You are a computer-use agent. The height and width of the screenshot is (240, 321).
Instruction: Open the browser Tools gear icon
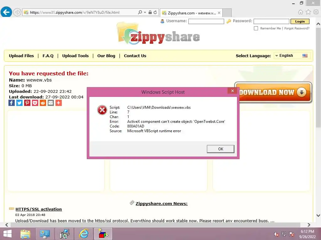[x=316, y=12]
